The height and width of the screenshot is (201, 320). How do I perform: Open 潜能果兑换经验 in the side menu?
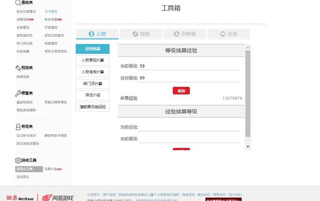coord(93,107)
